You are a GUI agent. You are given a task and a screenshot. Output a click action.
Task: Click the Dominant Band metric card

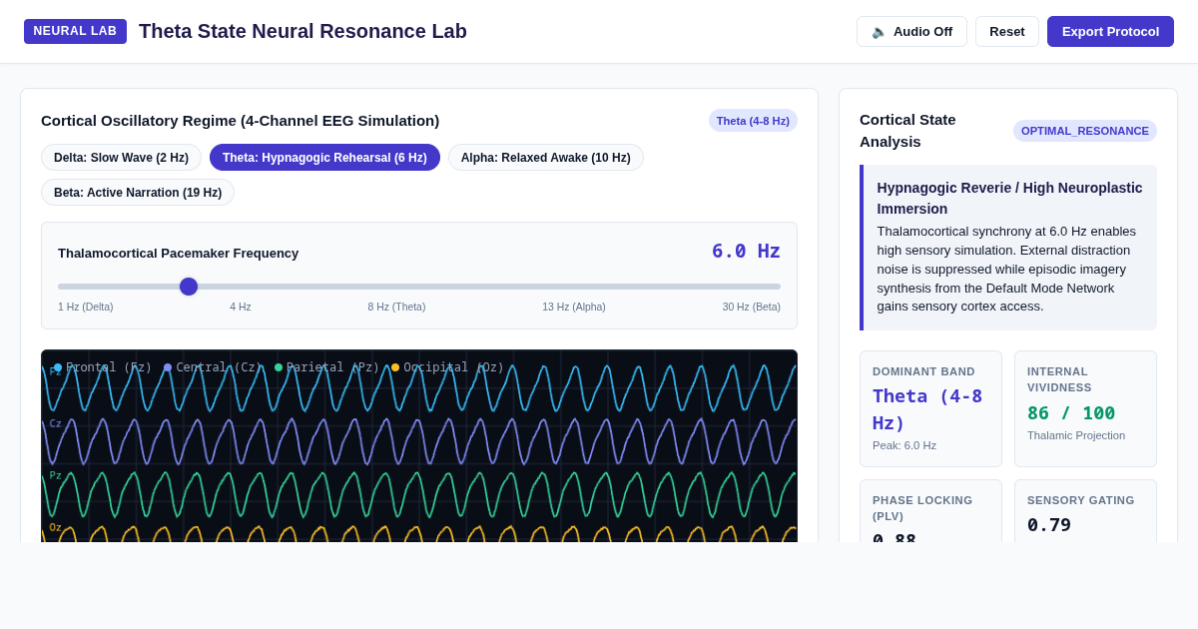[x=930, y=408]
